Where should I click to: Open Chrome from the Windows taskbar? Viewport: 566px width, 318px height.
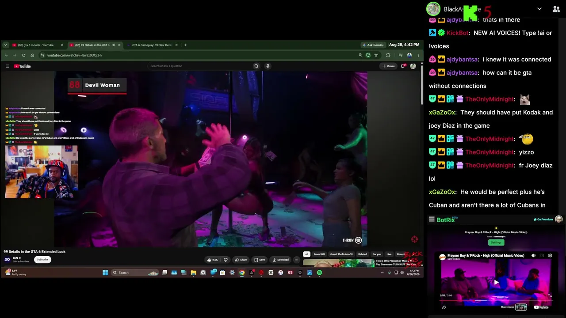tap(242, 273)
